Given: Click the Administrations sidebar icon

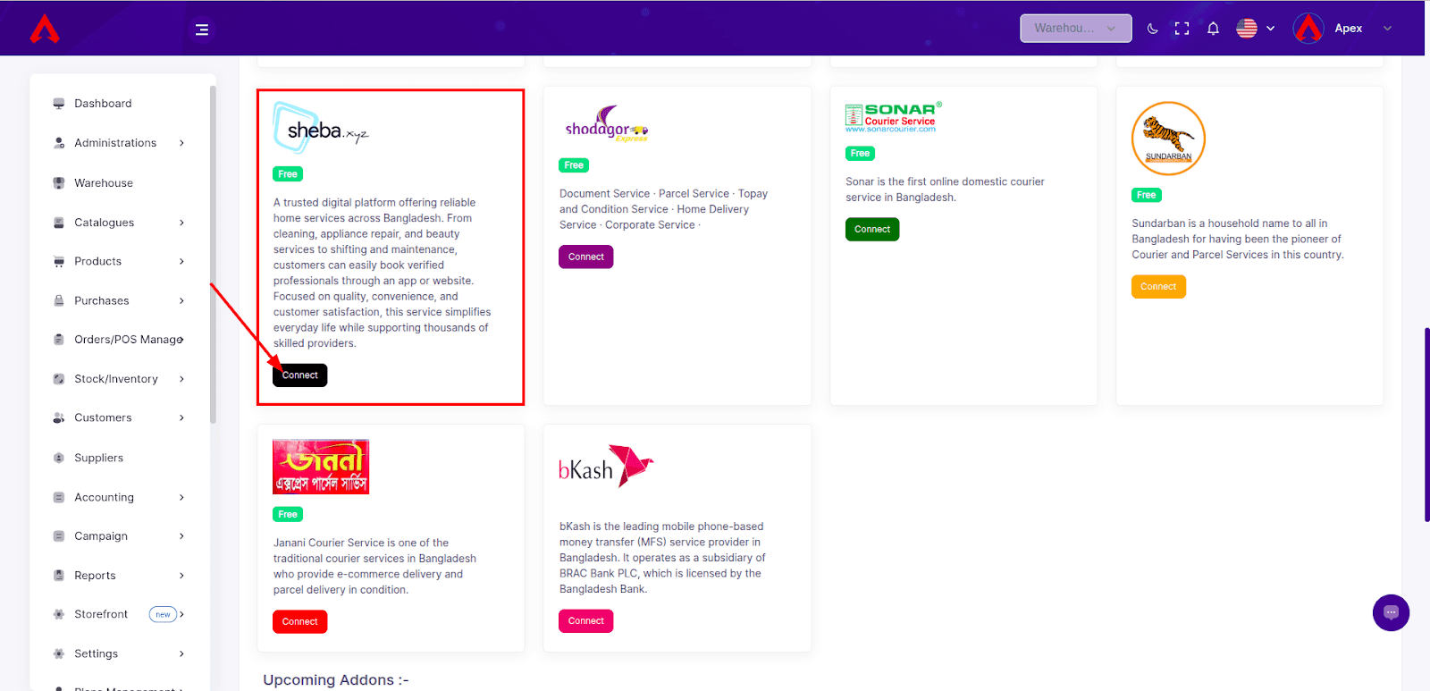Looking at the screenshot, I should click(x=59, y=143).
